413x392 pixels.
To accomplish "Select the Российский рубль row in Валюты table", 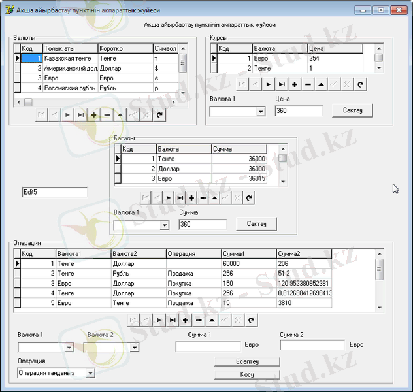I will pyautogui.click(x=70, y=88).
